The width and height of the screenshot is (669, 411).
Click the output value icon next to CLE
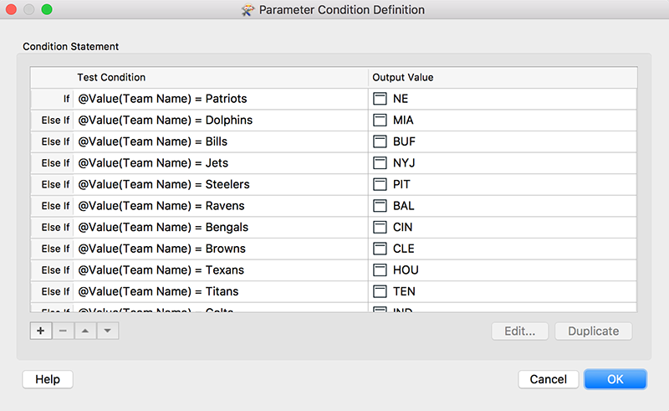coord(380,249)
